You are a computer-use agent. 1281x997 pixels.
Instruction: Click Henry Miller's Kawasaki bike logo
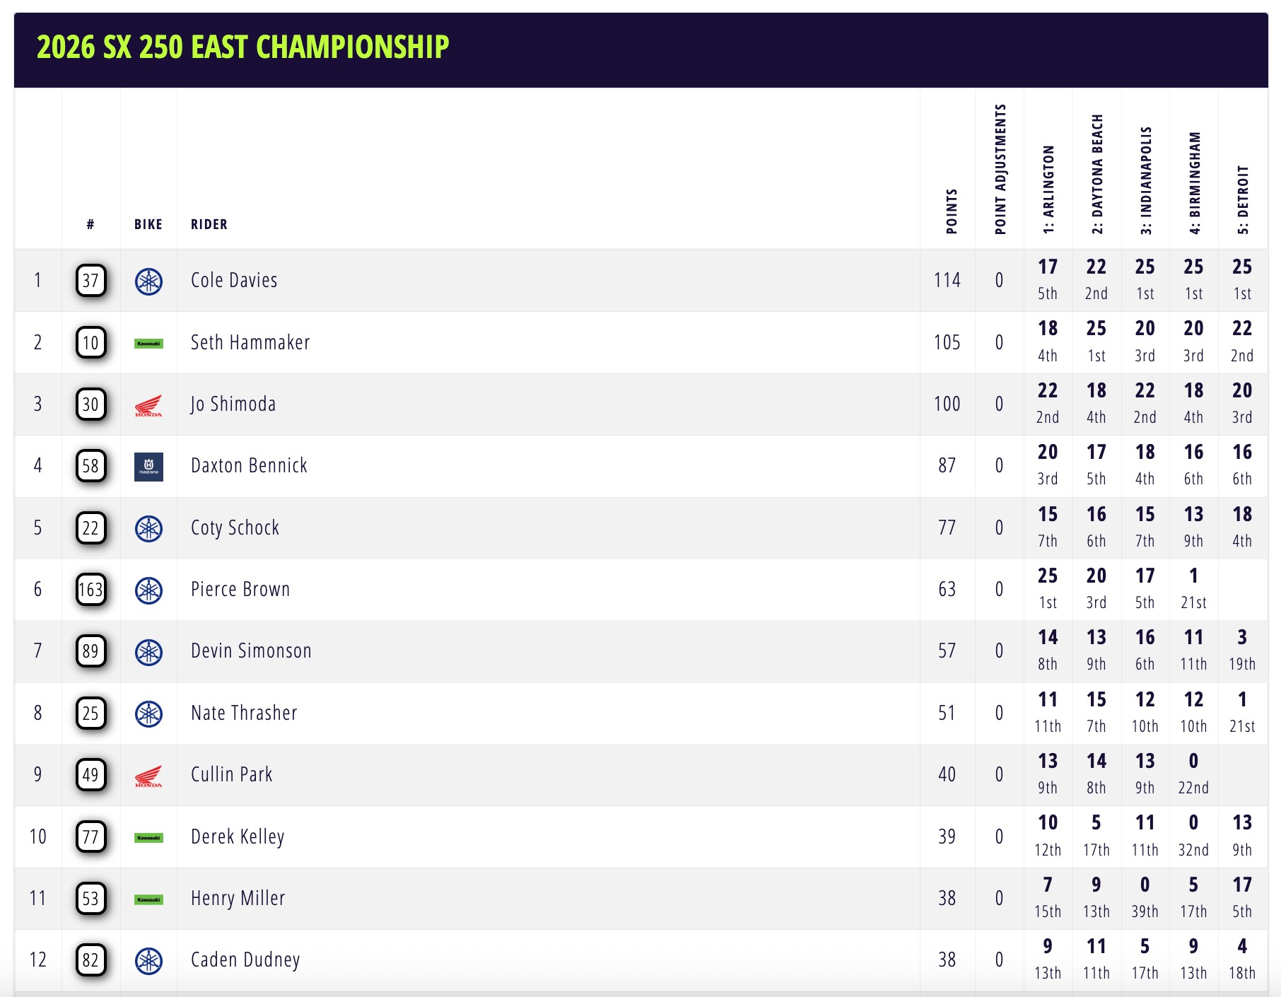click(148, 899)
